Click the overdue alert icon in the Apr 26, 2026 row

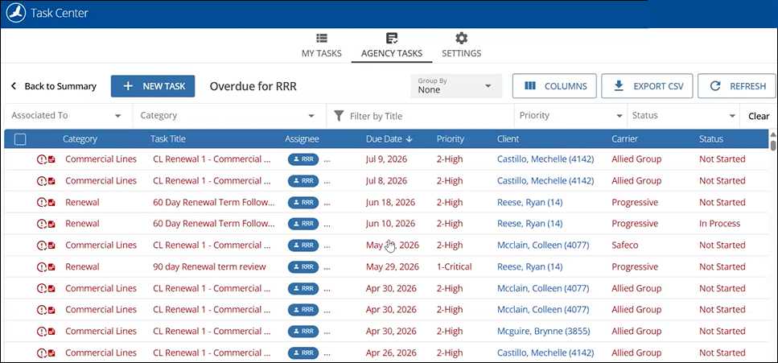click(42, 353)
